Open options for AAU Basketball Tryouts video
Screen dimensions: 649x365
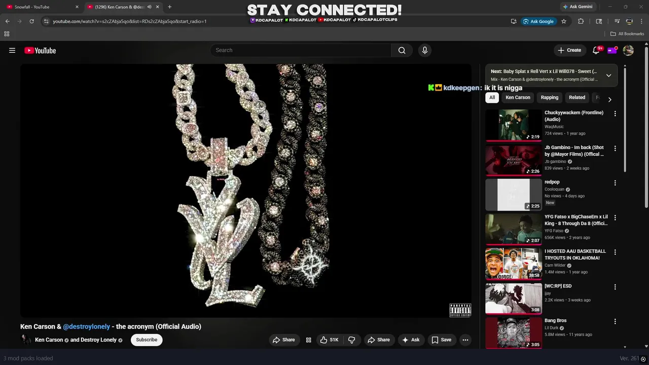click(x=615, y=252)
